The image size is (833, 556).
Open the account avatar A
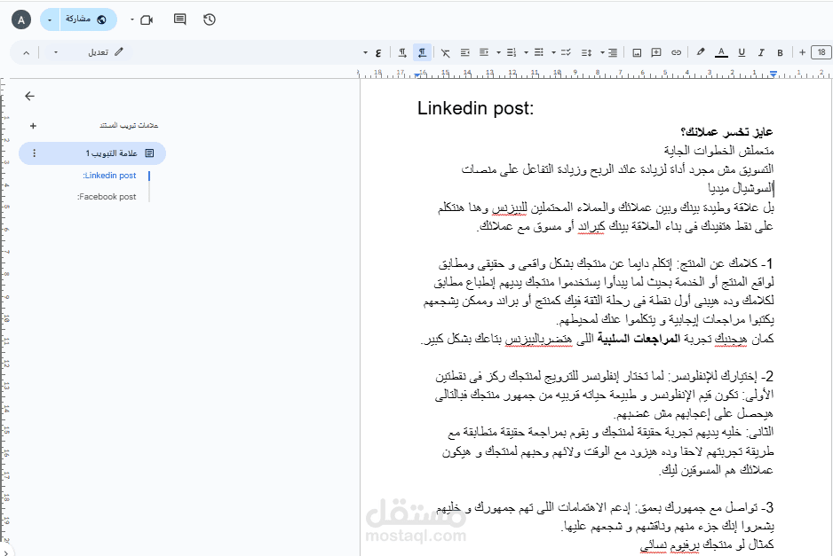[21, 20]
